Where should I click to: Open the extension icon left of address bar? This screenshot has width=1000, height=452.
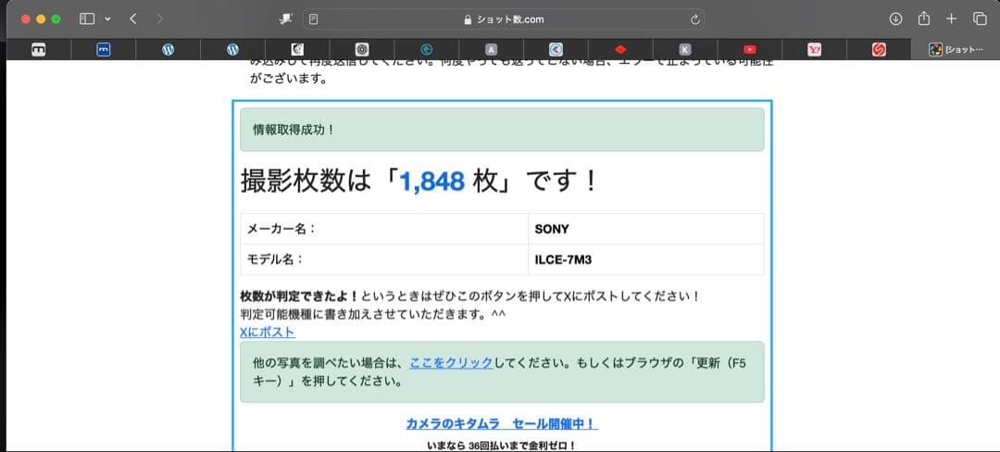pos(285,19)
